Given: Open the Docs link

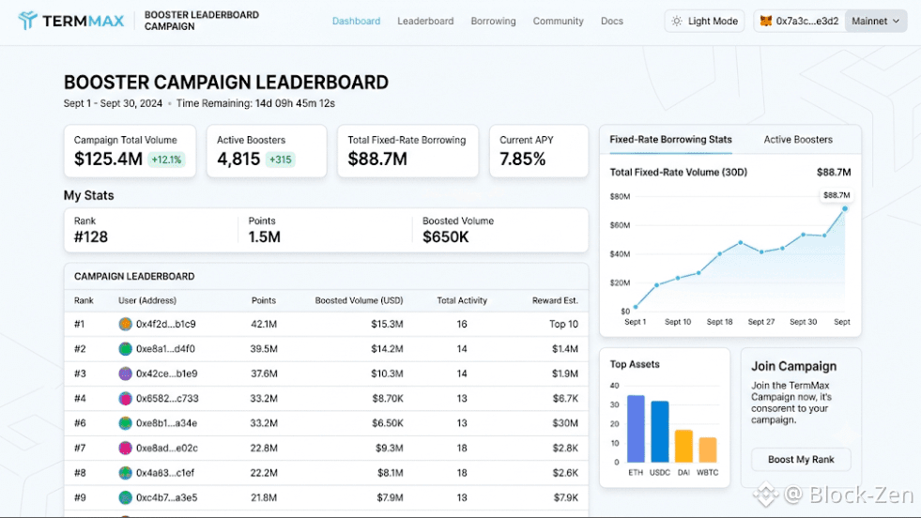Looking at the screenshot, I should click(611, 22).
